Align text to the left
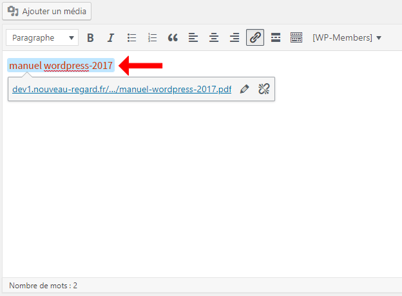 coord(193,38)
